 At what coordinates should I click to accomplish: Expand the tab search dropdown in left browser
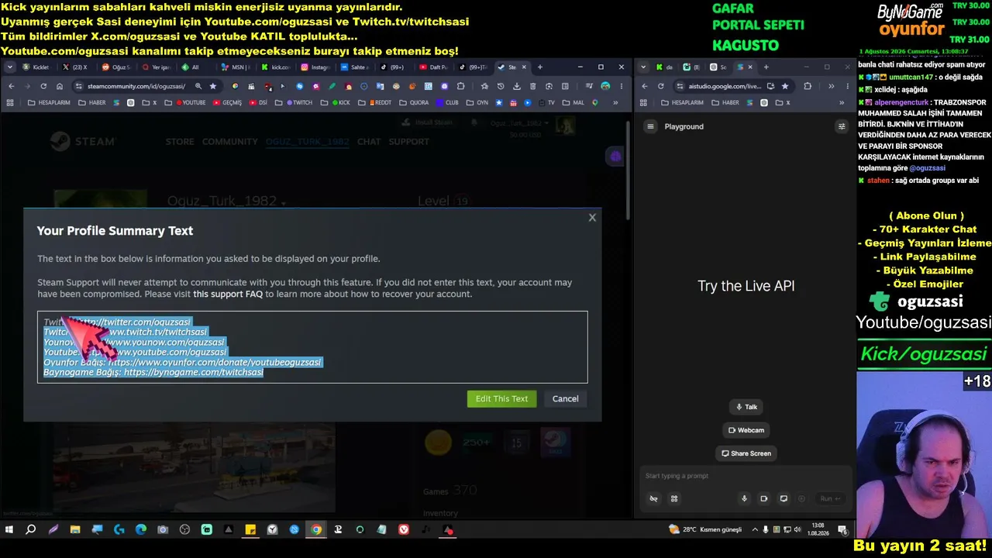click(x=10, y=67)
